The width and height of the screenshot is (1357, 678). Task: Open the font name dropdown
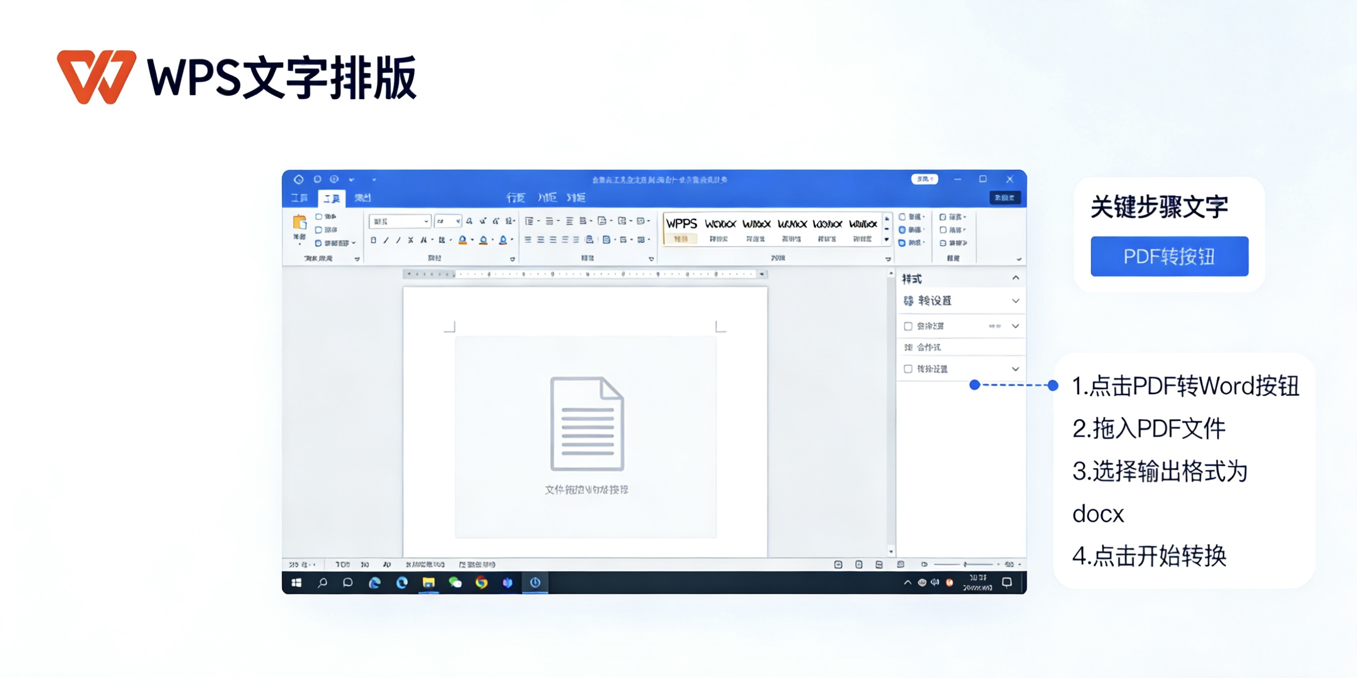[x=425, y=221]
